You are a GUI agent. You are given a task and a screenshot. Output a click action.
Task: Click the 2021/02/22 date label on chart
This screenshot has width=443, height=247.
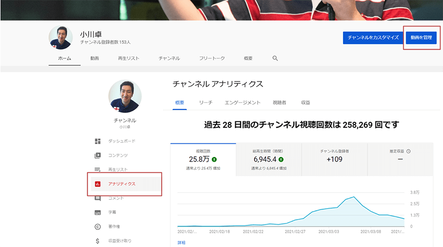pyautogui.click(x=253, y=231)
